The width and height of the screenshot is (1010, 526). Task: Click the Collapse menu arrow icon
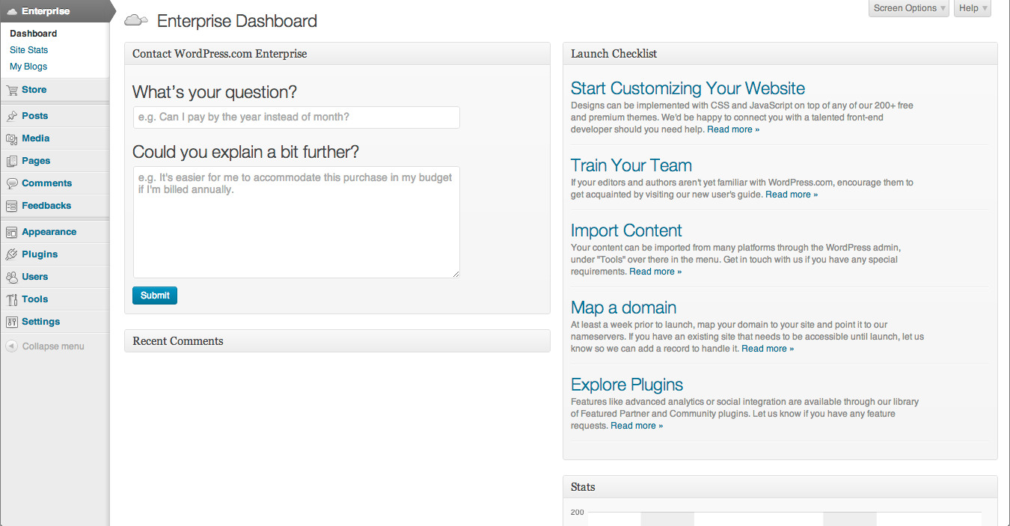pyautogui.click(x=11, y=346)
